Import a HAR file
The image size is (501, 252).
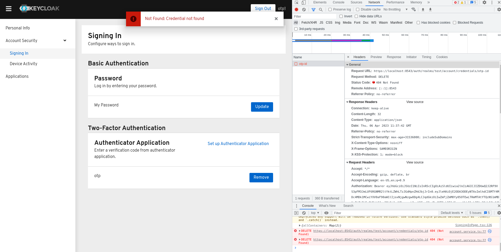point(423,9)
